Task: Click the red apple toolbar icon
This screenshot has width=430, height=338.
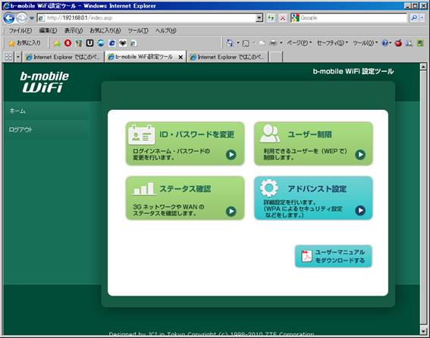Action: click(398, 43)
